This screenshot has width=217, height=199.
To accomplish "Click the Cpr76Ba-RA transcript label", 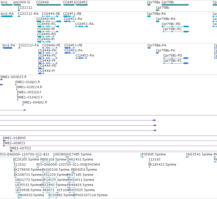I will (156, 14).
